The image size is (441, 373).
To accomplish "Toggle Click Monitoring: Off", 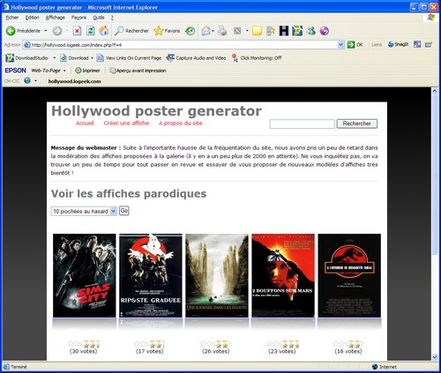I will coord(257,58).
